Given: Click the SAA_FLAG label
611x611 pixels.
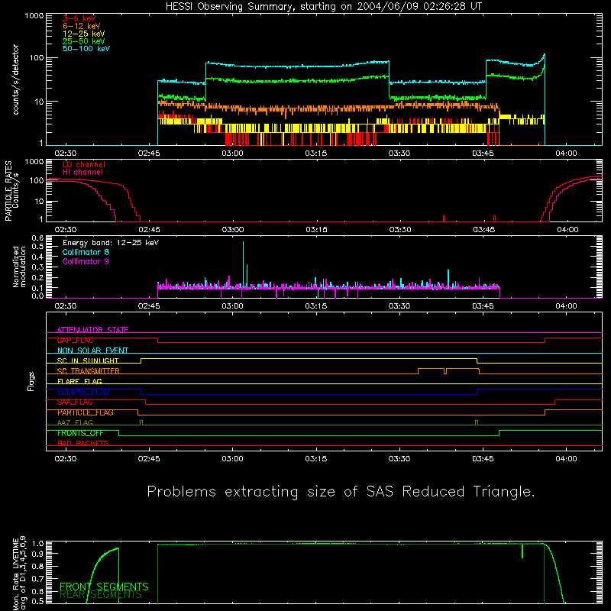Looking at the screenshot, I should [75, 402].
